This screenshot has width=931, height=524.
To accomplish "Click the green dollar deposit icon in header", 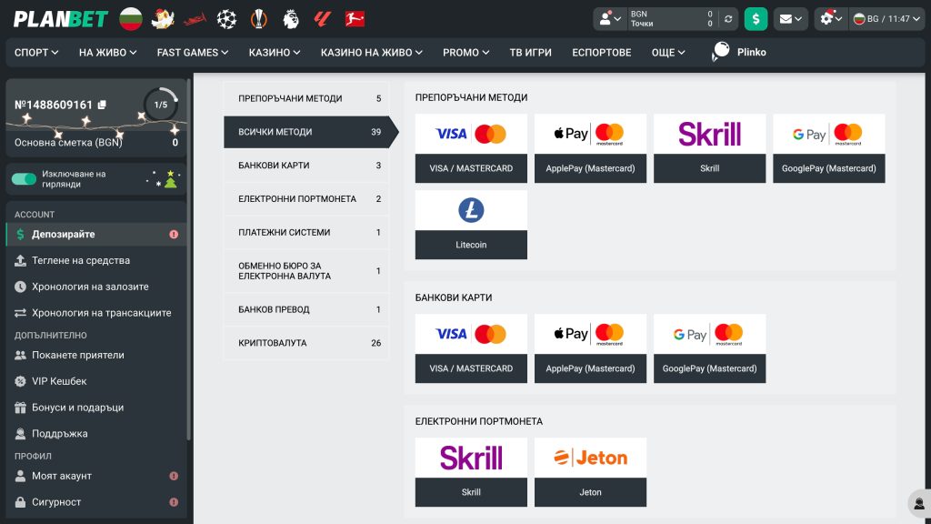I will pos(756,18).
